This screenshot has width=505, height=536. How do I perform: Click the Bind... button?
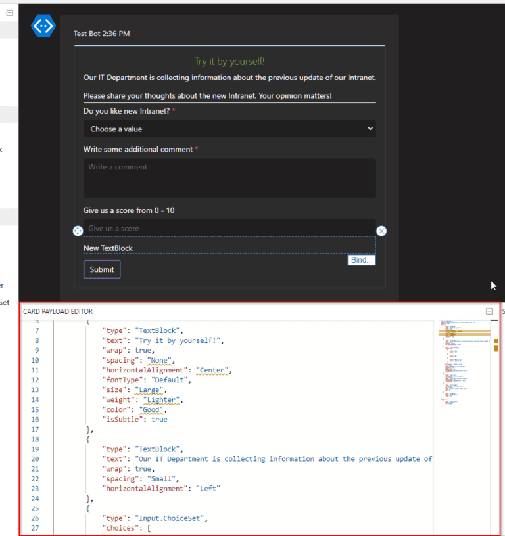pos(362,260)
